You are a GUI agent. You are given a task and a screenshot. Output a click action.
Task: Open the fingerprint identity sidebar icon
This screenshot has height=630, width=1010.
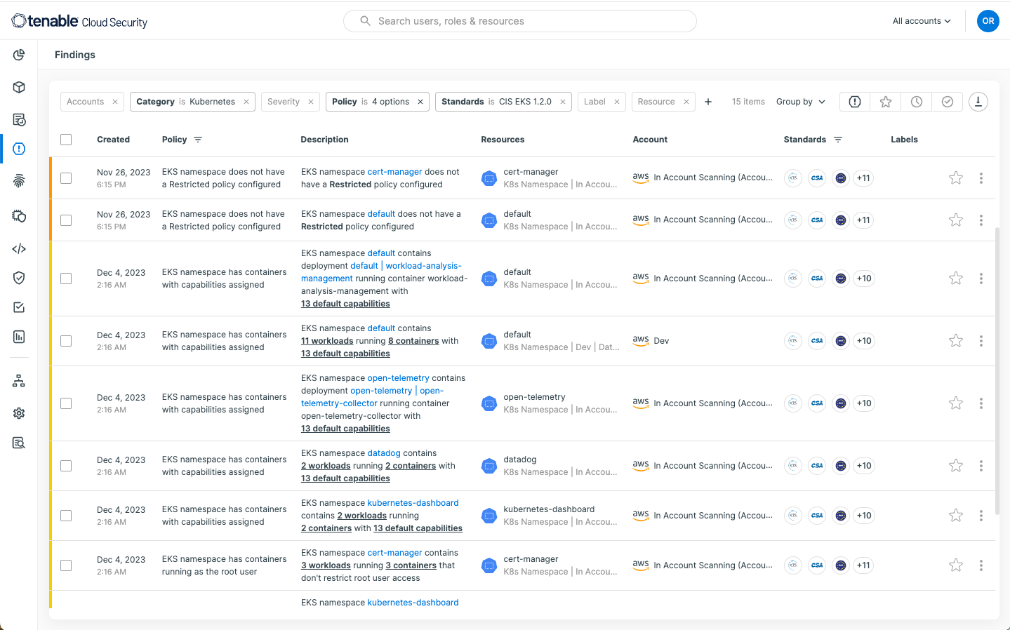point(19,181)
